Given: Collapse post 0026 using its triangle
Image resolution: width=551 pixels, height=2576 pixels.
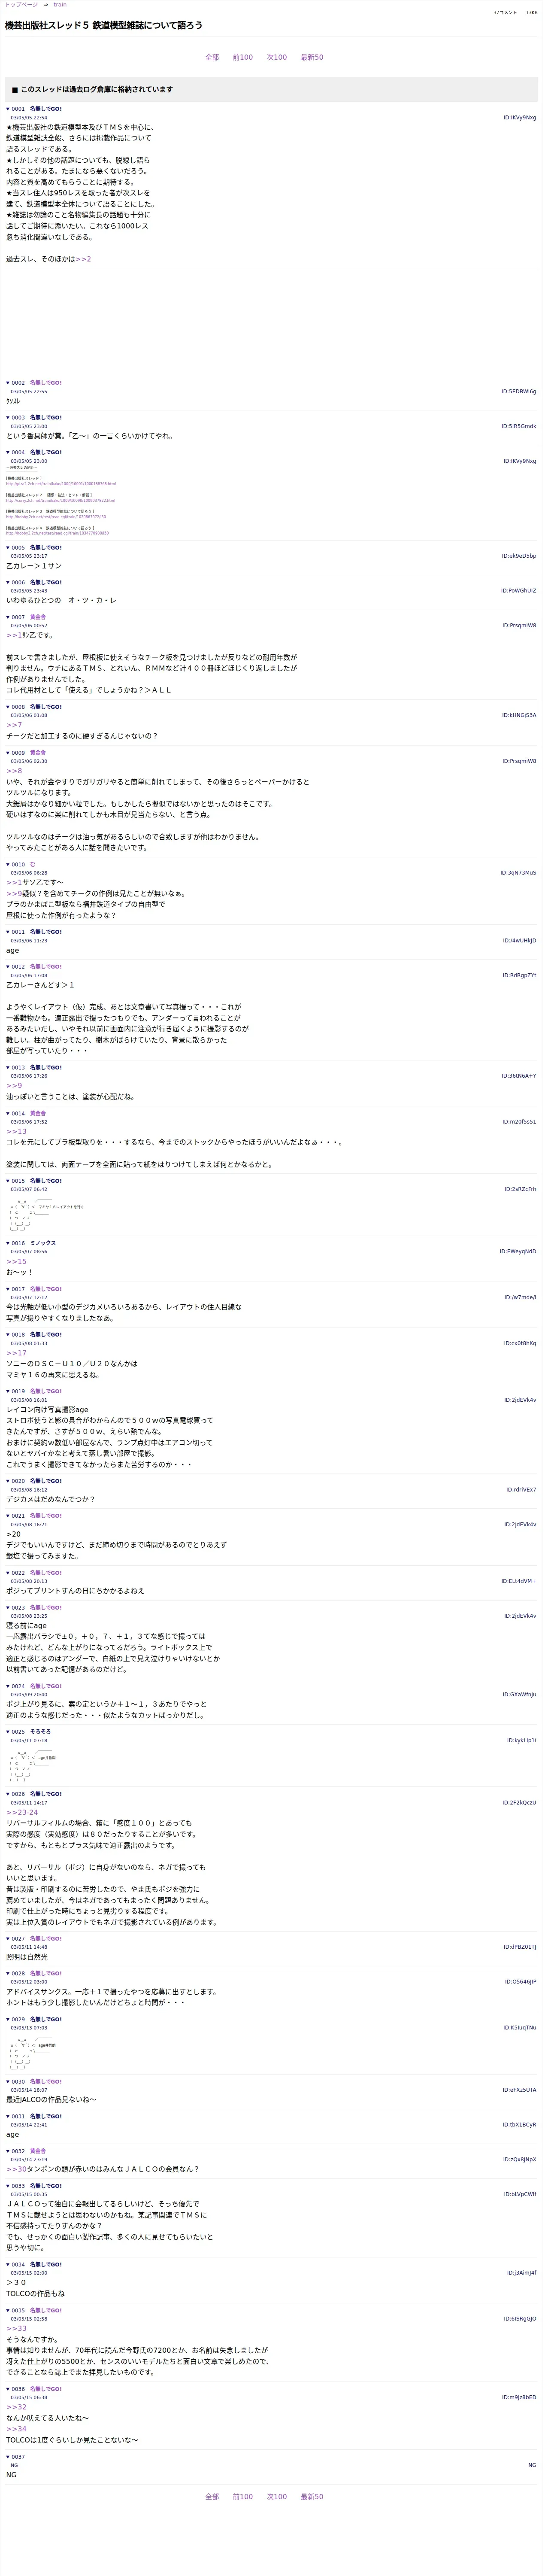Looking at the screenshot, I should pos(8,1794).
